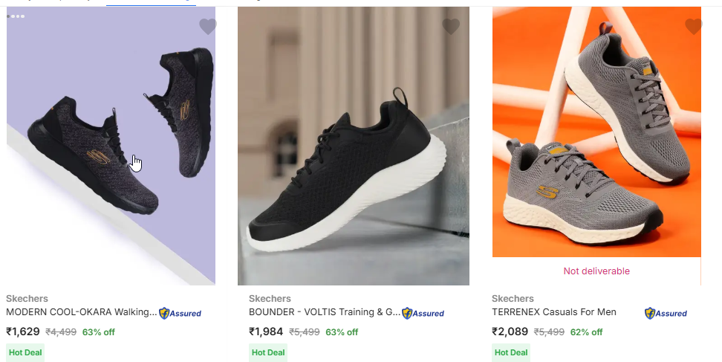
Task: Click Hot Deal tag under ₹1,629
Action: pos(25,352)
